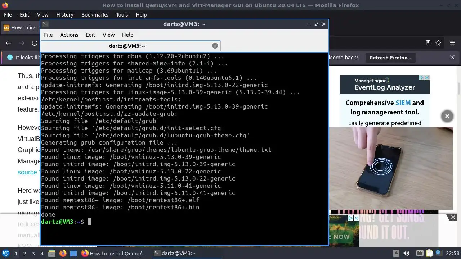This screenshot has height=259, width=461.
Task: Click the 'source' link on the webpage
Action: click(x=27, y=172)
